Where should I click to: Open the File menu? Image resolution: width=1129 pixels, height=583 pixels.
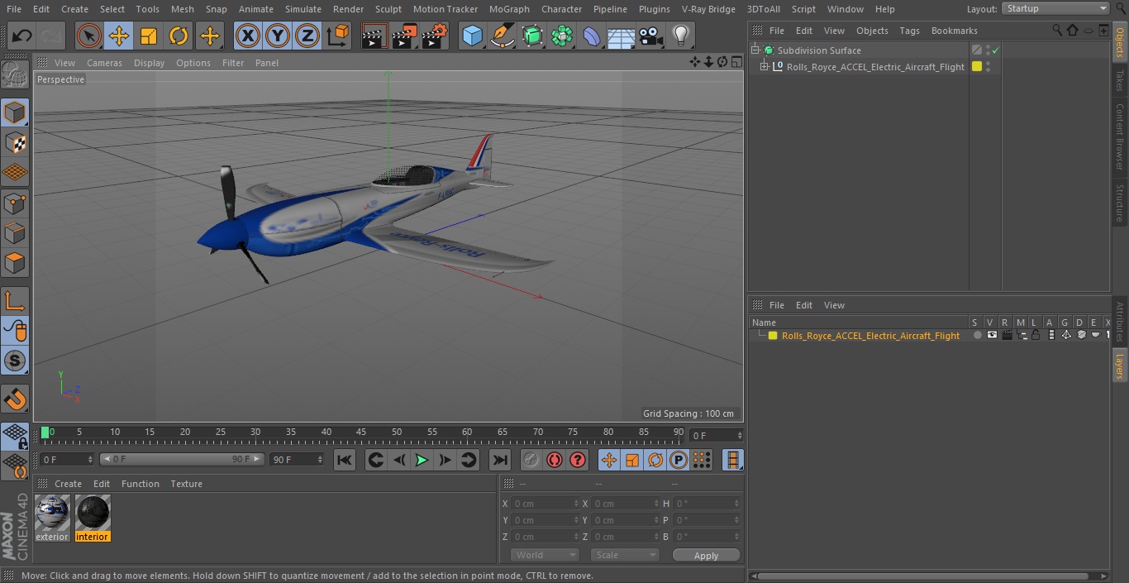[14, 9]
